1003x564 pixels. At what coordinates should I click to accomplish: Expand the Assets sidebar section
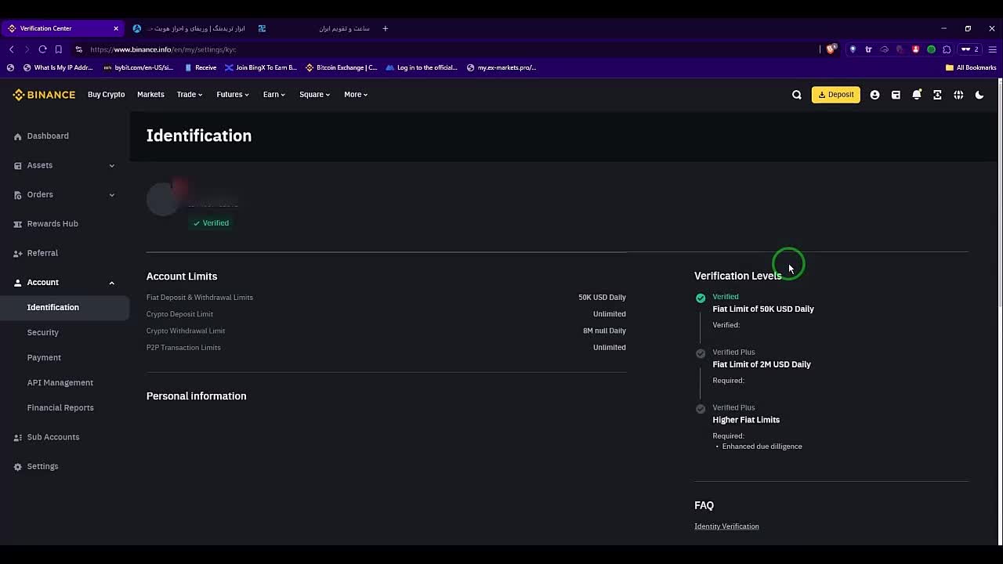click(111, 165)
